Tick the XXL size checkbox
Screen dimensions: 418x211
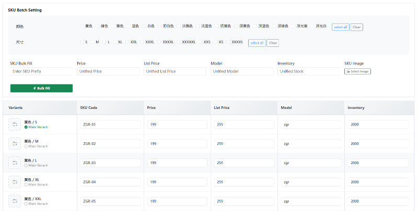[x=127, y=42]
